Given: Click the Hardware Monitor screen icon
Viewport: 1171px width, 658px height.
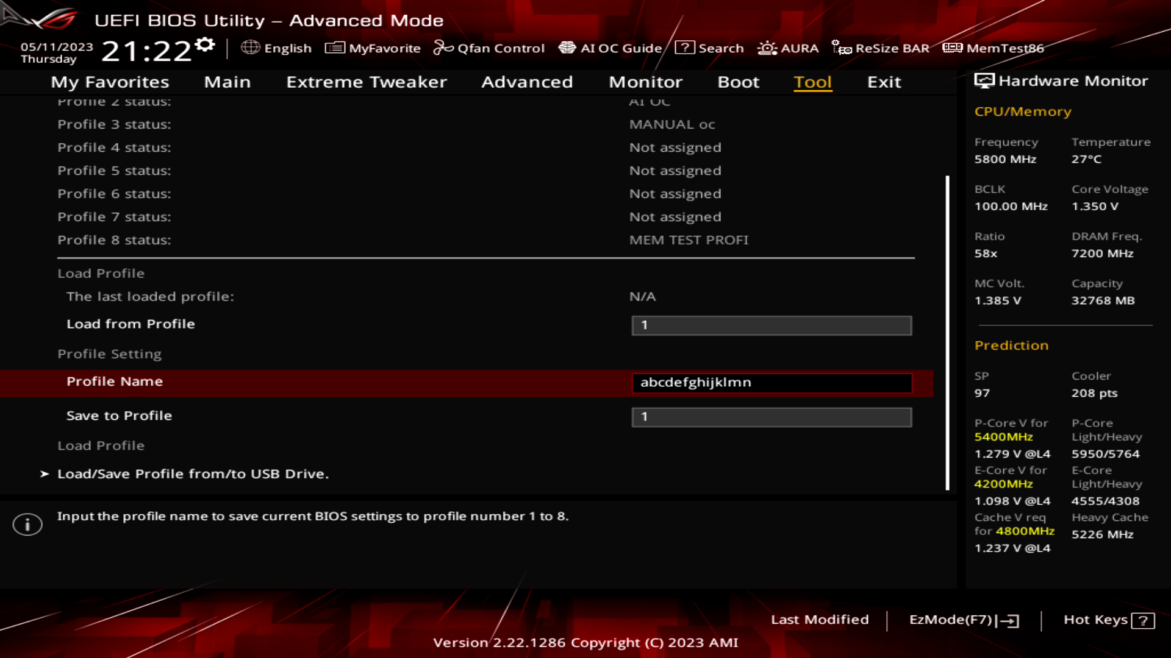Looking at the screenshot, I should coord(984,81).
